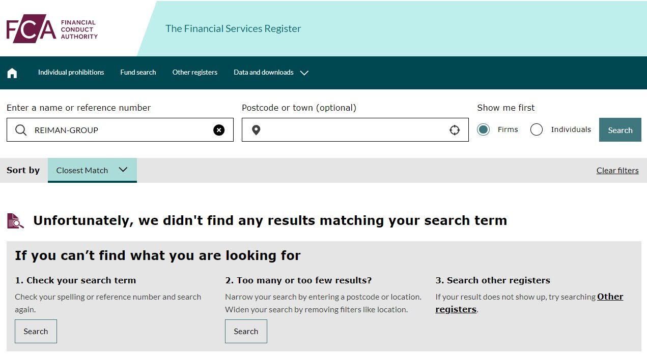
Task: Go to Fund search
Action: coord(138,73)
